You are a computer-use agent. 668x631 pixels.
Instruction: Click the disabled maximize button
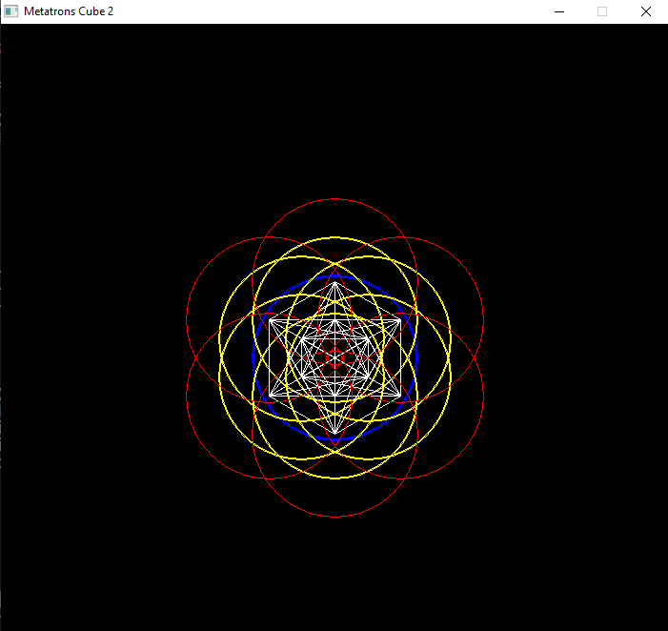tap(602, 11)
